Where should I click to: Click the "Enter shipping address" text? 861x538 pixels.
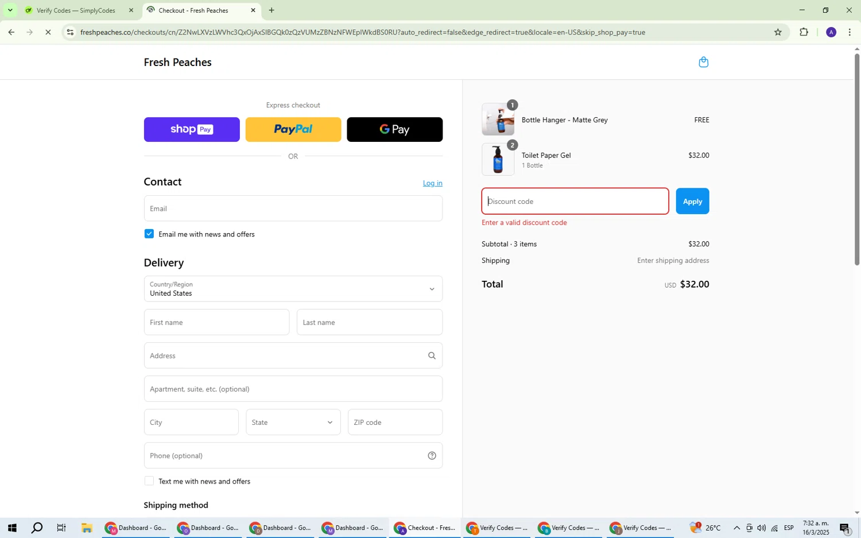(673, 261)
